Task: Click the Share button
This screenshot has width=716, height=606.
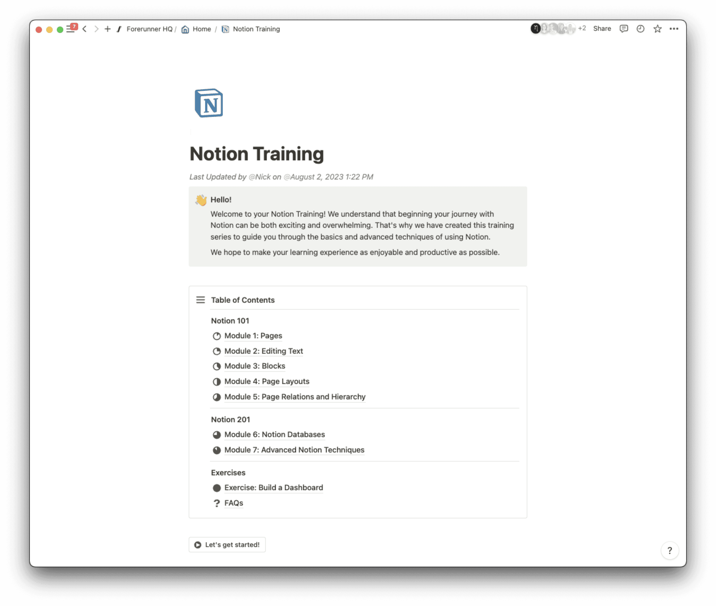Action: tap(602, 29)
